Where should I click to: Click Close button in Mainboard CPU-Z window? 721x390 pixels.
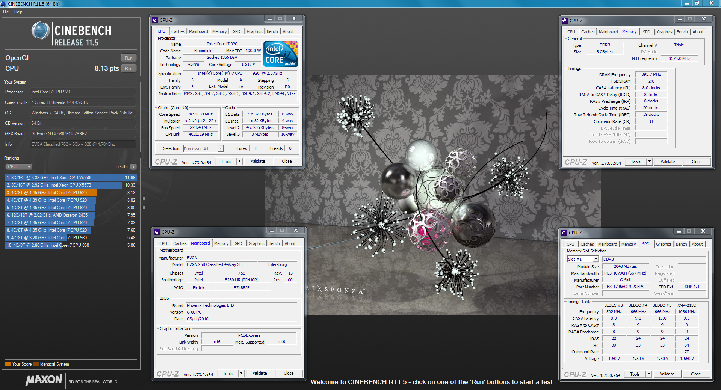(x=289, y=373)
